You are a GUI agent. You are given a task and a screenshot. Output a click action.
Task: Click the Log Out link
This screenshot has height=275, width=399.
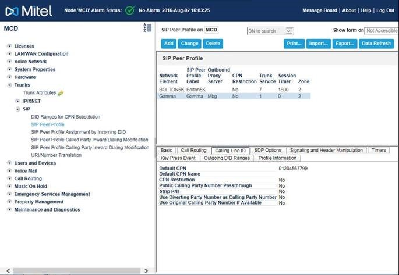(385, 10)
